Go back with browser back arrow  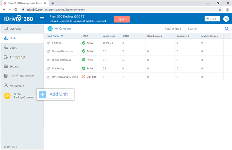click(x=4, y=10)
